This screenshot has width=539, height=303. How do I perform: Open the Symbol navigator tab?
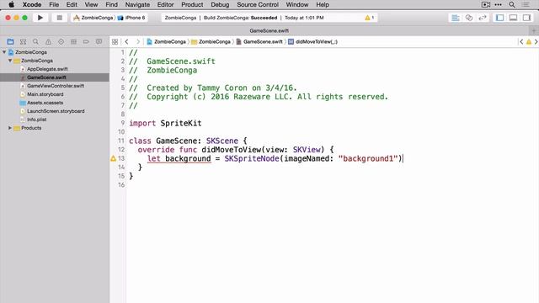point(23,41)
